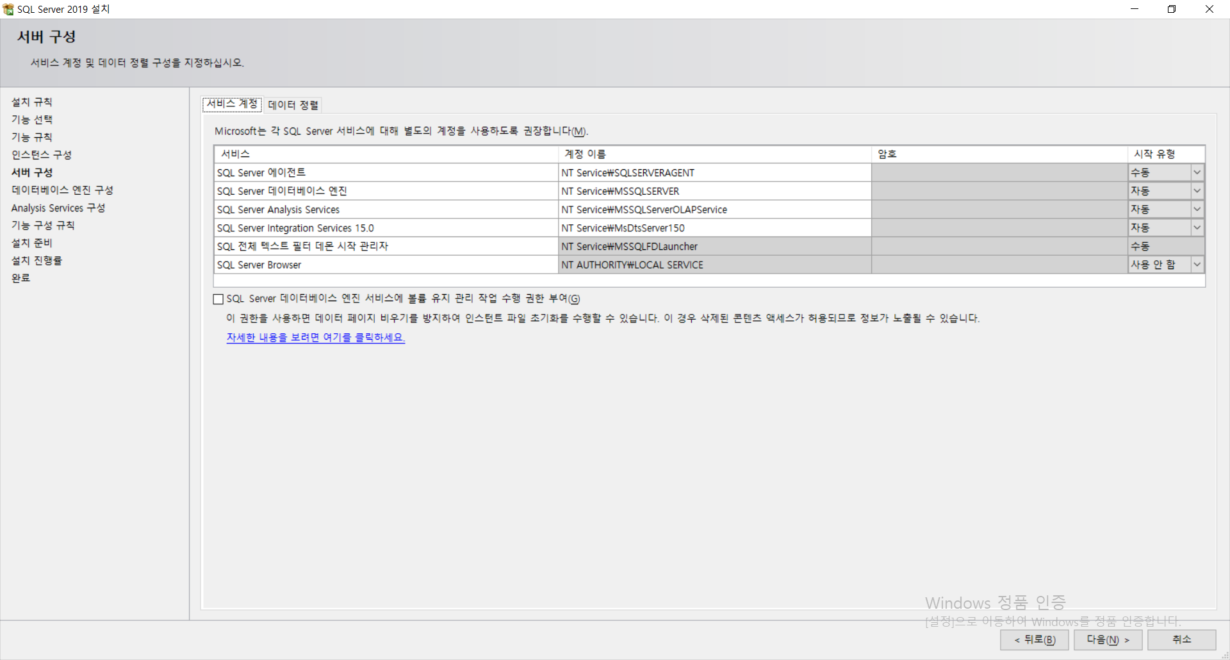This screenshot has height=660, width=1230.
Task: Open startup type dropdown for SQL Server Browser
Action: tap(1197, 265)
